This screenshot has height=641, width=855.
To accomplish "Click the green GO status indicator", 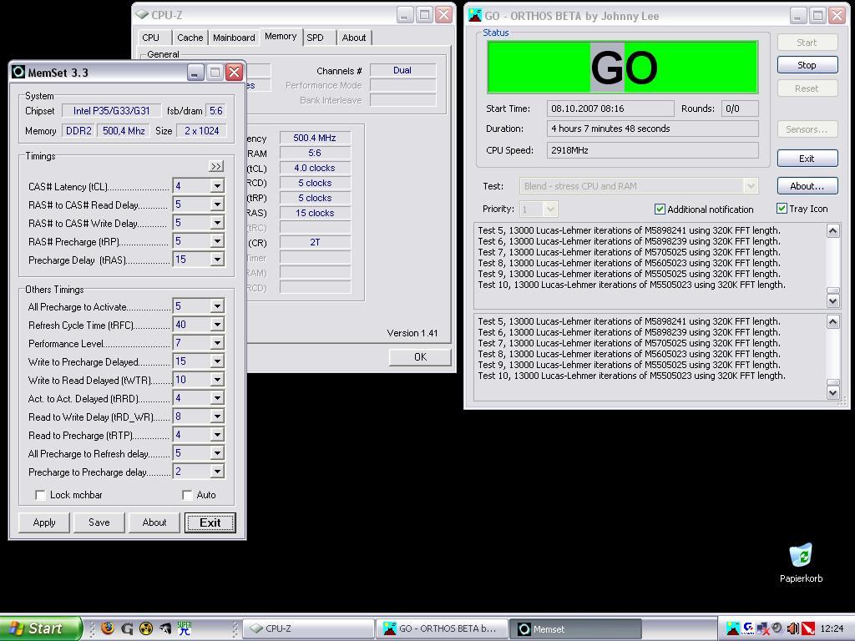I will [x=623, y=67].
